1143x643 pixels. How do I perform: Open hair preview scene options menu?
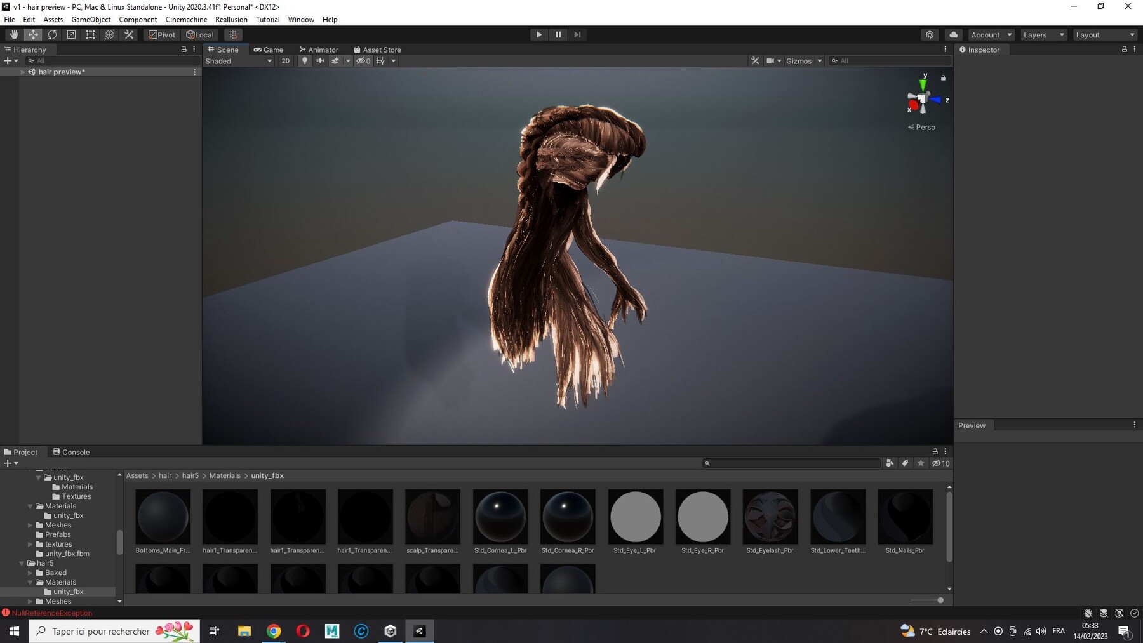tap(194, 72)
